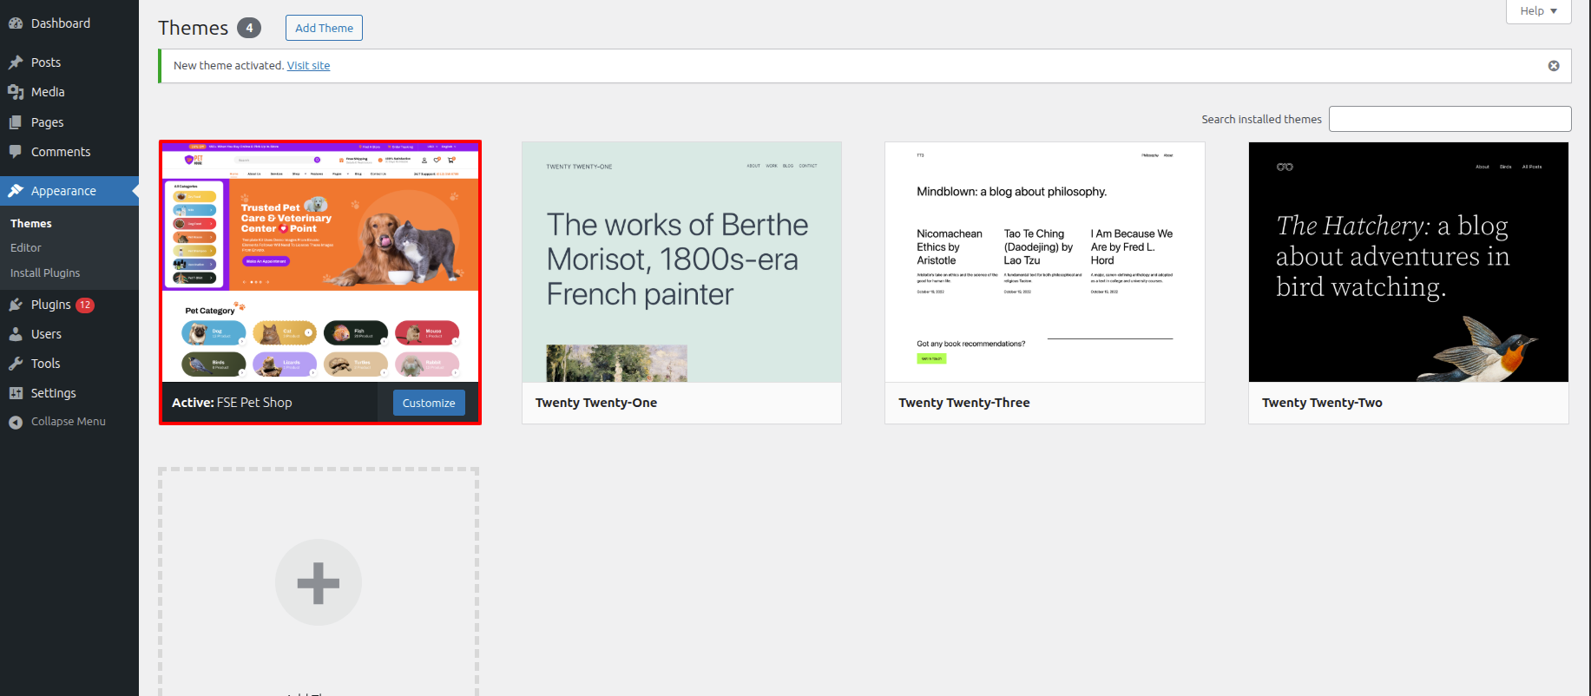
Task: Click the Comments speech bubble icon
Action: tap(16, 152)
